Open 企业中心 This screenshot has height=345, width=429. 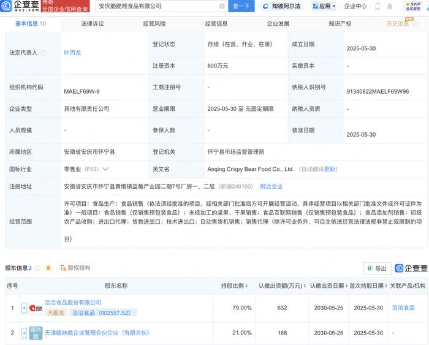coord(355,6)
